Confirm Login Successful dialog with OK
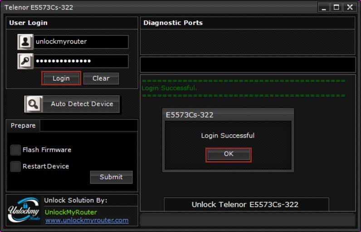361x232 pixels. [229, 154]
